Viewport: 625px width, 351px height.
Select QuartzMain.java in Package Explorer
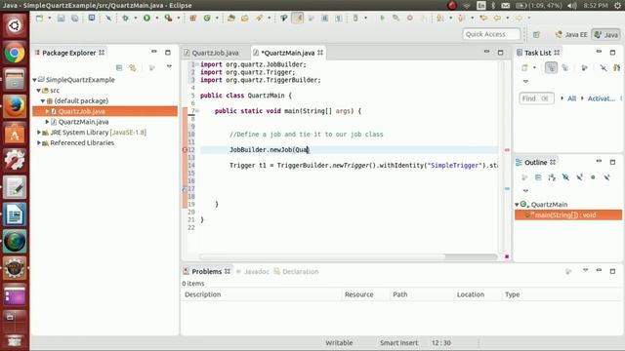[x=83, y=122]
